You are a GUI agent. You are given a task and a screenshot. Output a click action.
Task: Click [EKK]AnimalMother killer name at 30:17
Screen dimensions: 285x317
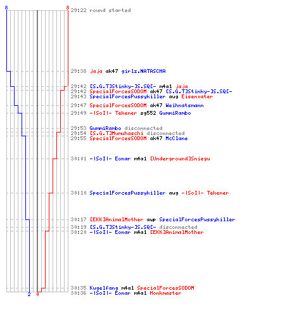(117, 219)
